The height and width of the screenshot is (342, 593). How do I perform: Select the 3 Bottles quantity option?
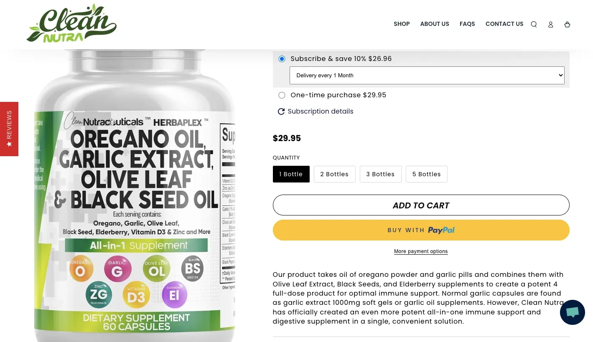pos(380,174)
